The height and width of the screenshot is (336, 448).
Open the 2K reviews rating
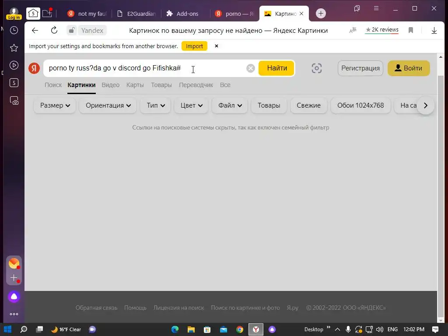click(381, 30)
